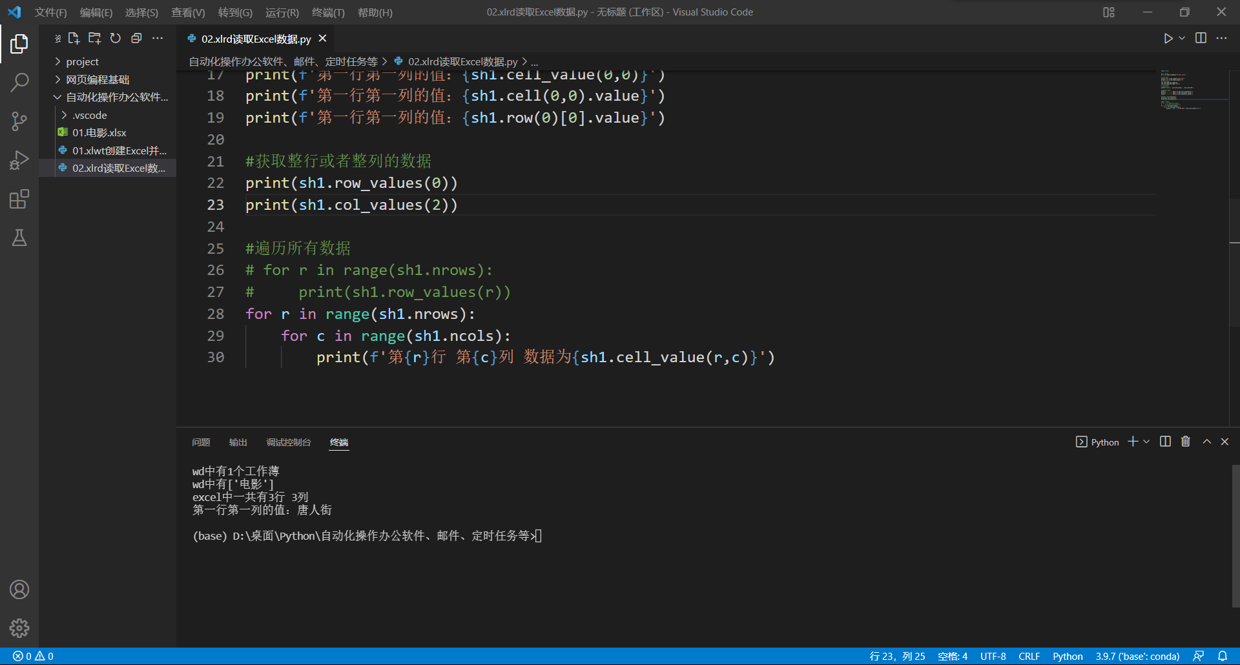1240x665 pixels.
Task: Change indentation via 空格: 4
Action: point(953,656)
